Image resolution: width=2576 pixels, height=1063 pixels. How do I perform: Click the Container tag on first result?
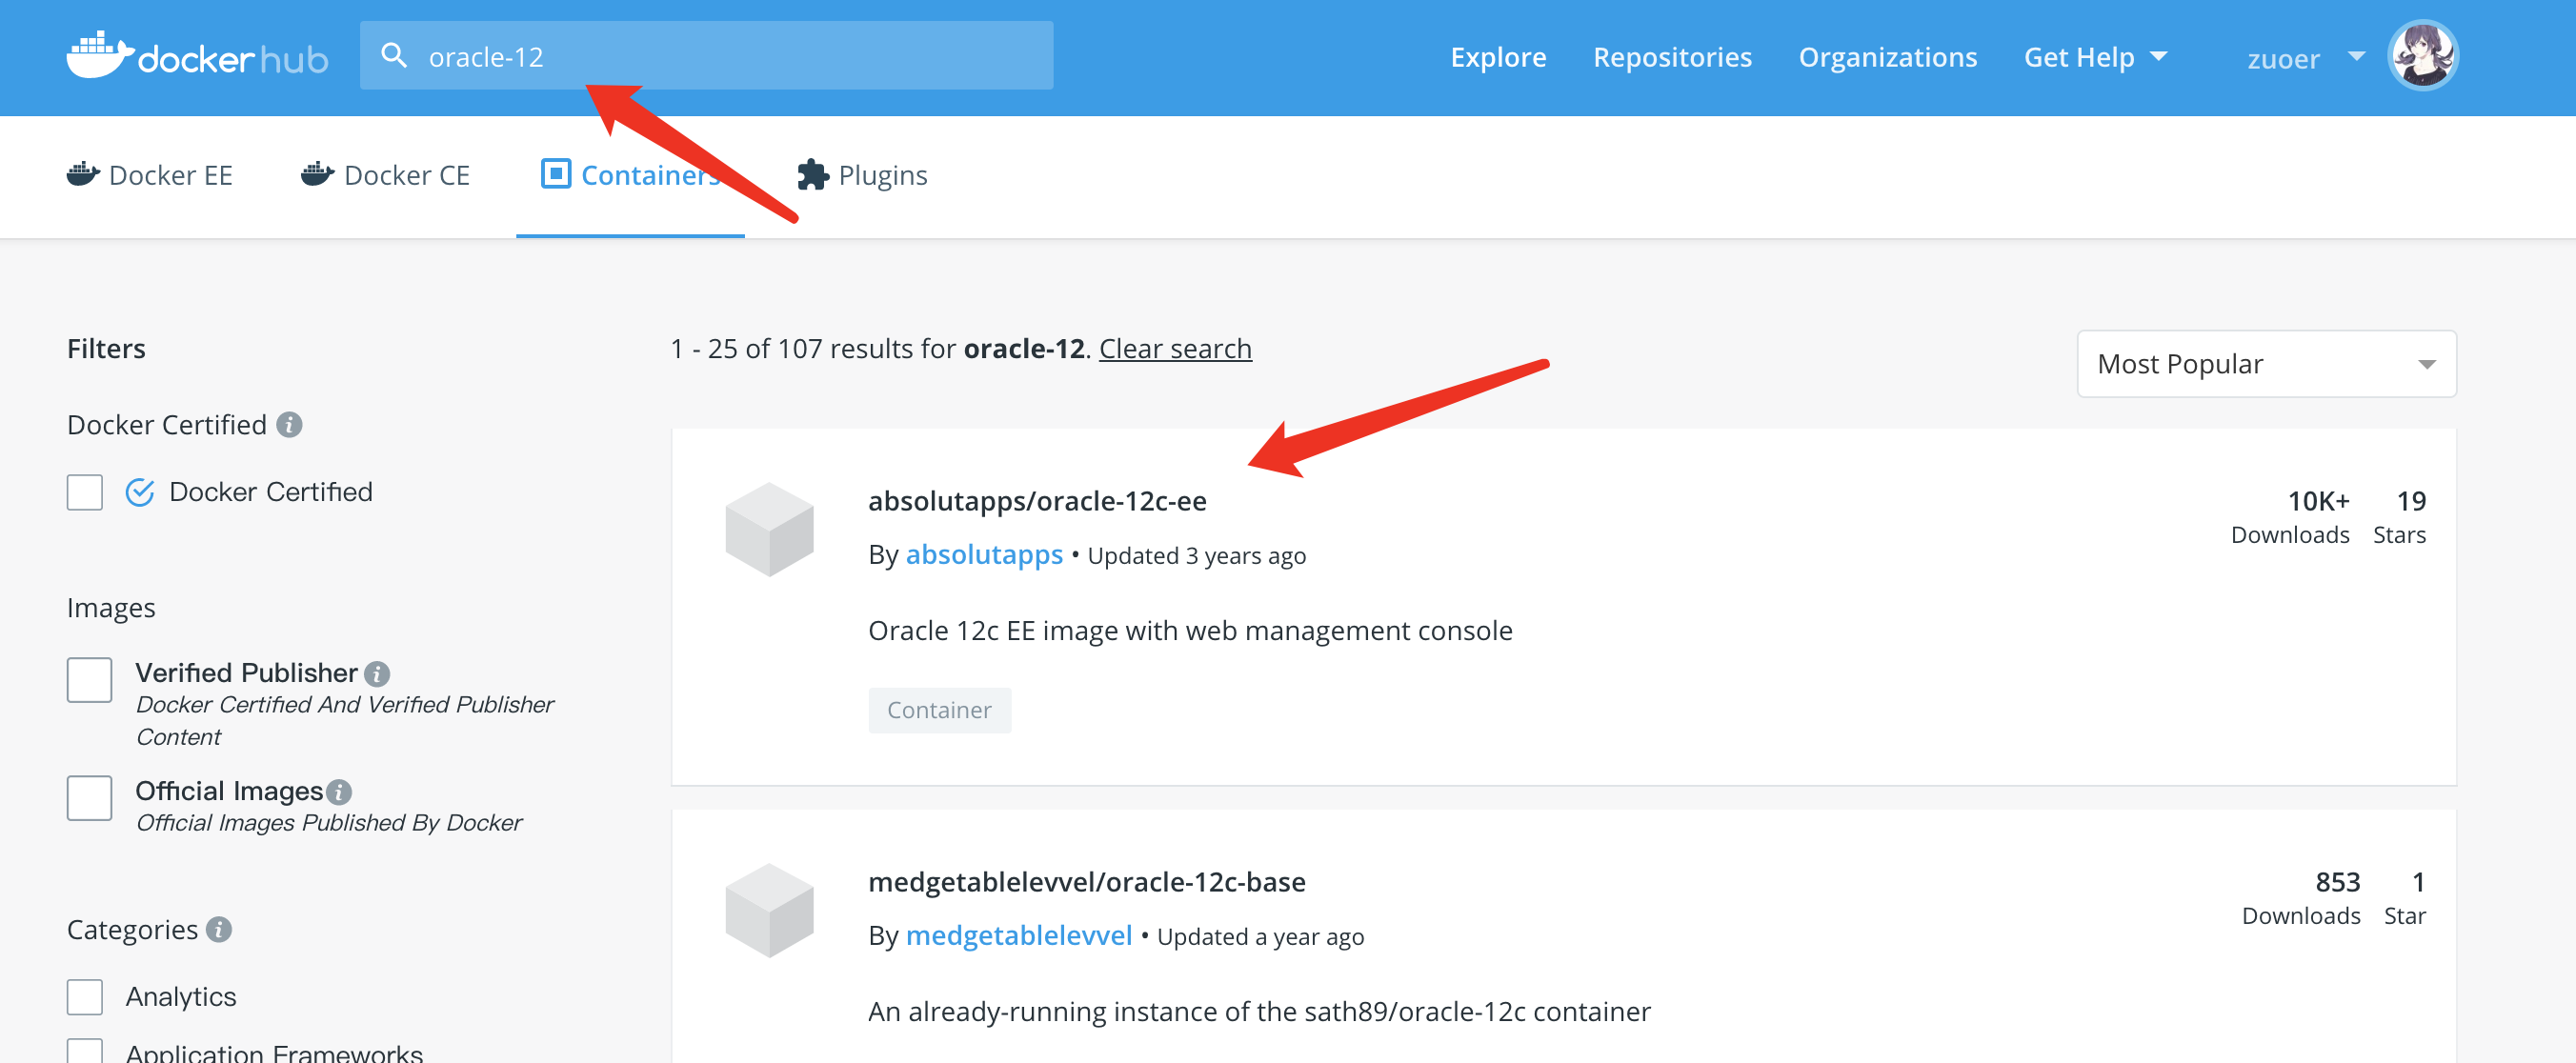coord(939,710)
